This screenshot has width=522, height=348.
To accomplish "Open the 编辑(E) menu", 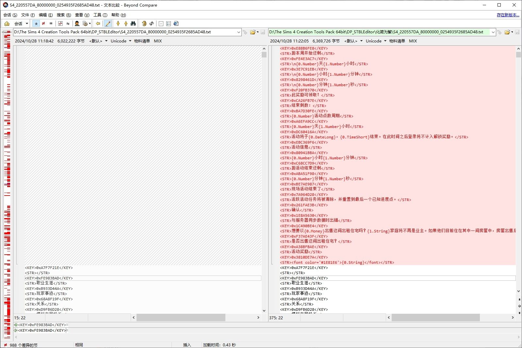I will 46,15.
